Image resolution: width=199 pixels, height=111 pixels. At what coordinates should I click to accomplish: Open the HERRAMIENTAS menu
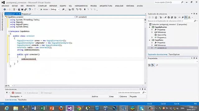(81, 6)
